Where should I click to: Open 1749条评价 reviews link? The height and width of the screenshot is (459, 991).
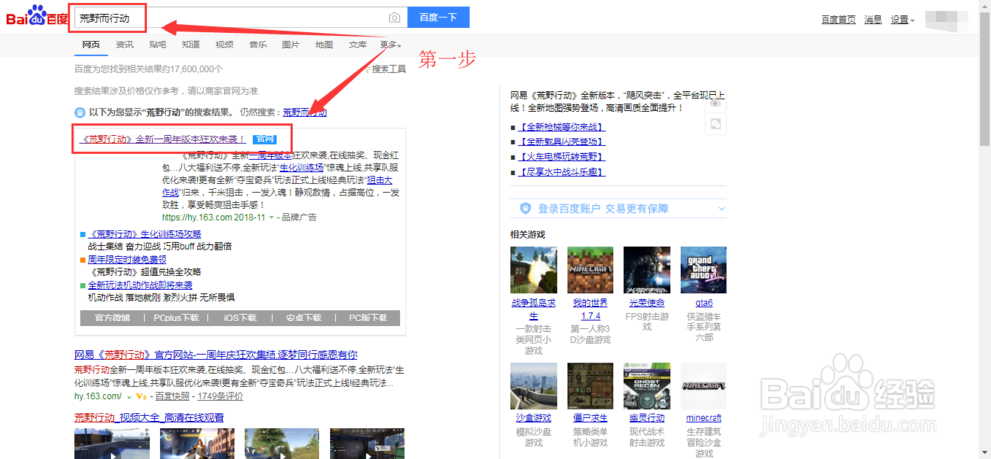click(x=220, y=396)
